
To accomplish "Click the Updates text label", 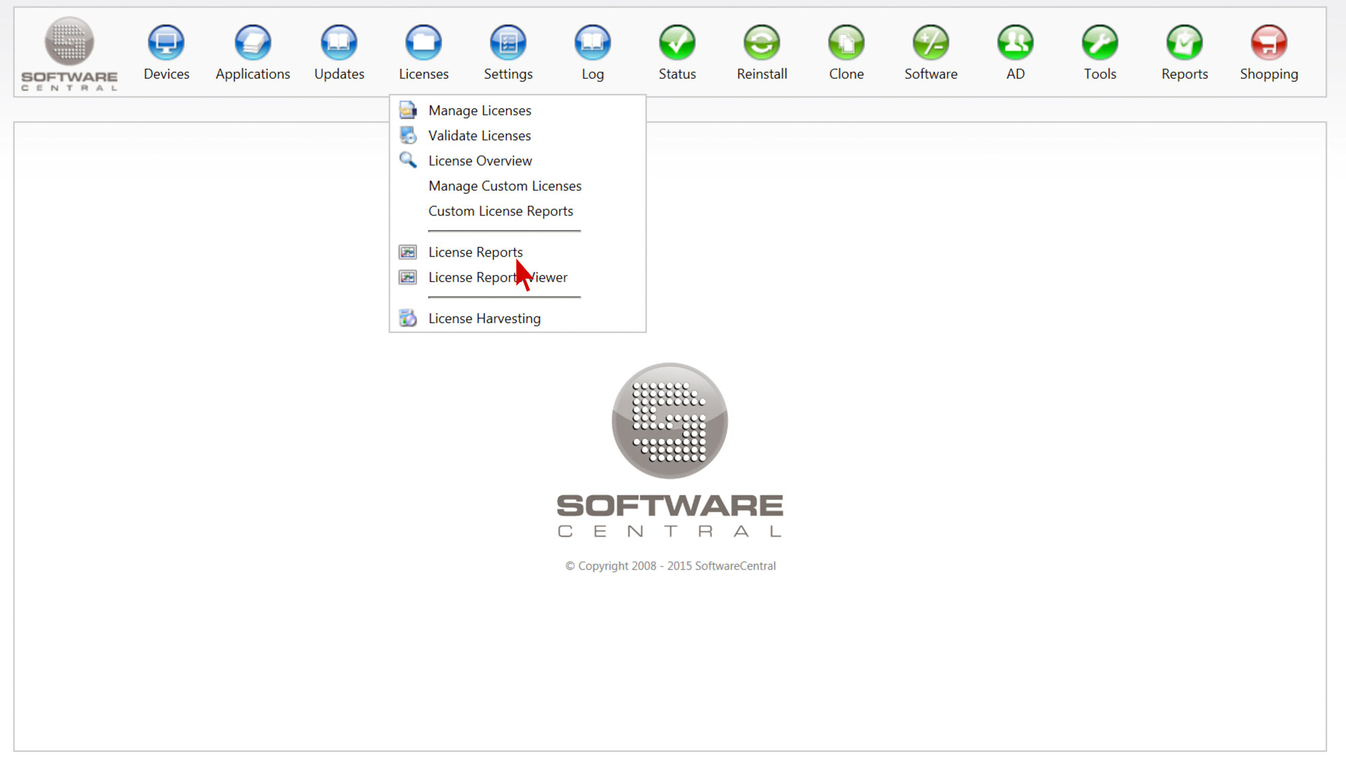I will tap(339, 74).
